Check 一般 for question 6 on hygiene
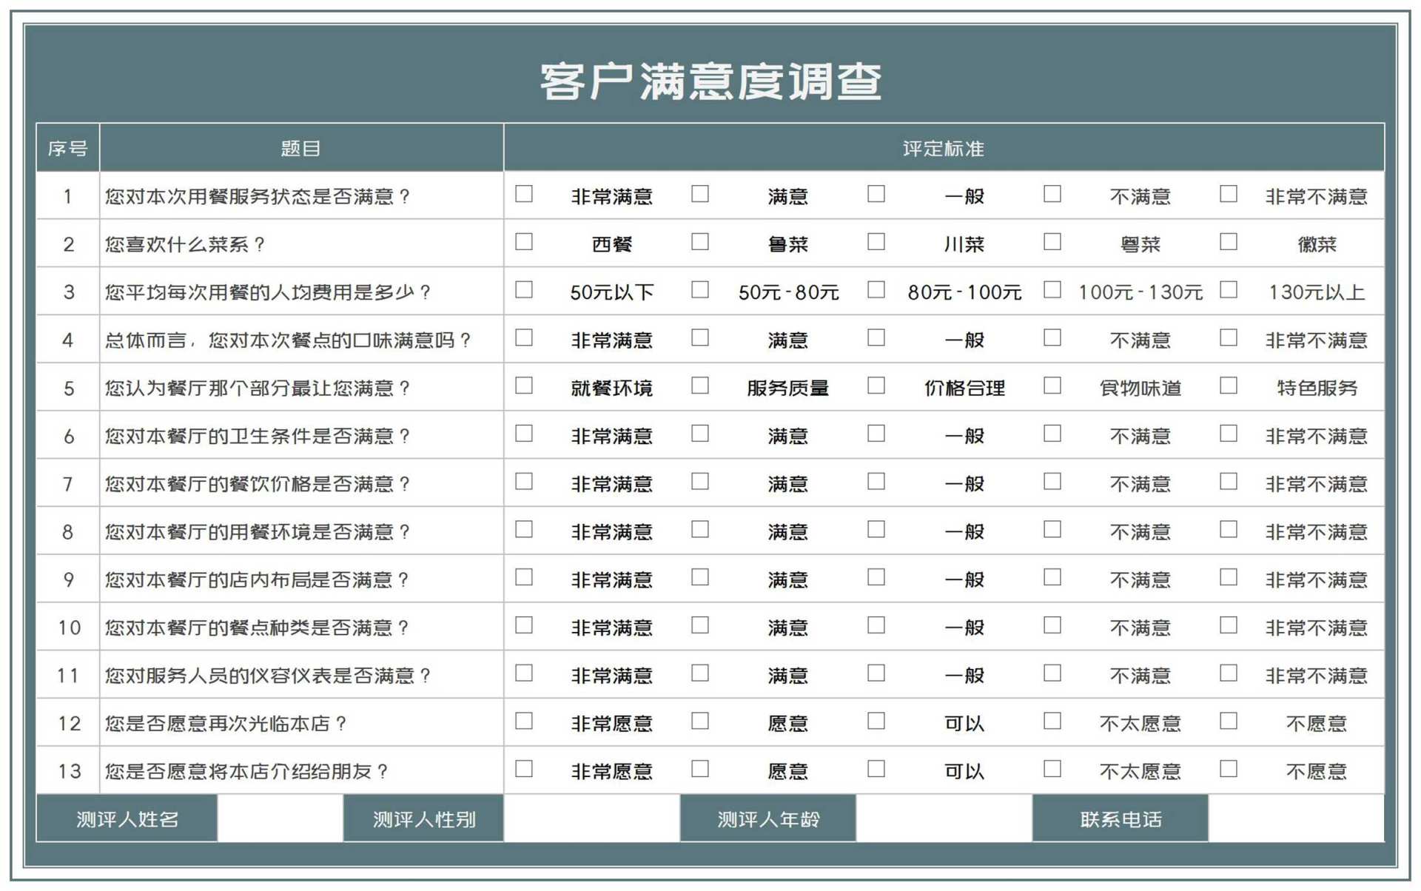This screenshot has height=891, width=1421. [x=876, y=434]
